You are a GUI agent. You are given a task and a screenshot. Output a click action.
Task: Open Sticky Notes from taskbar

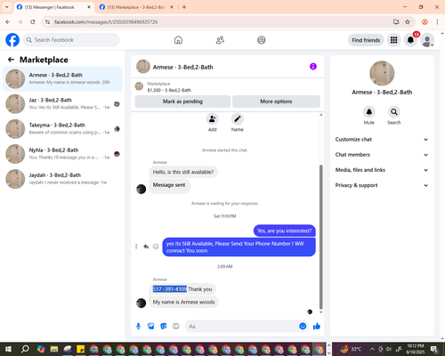80,349
